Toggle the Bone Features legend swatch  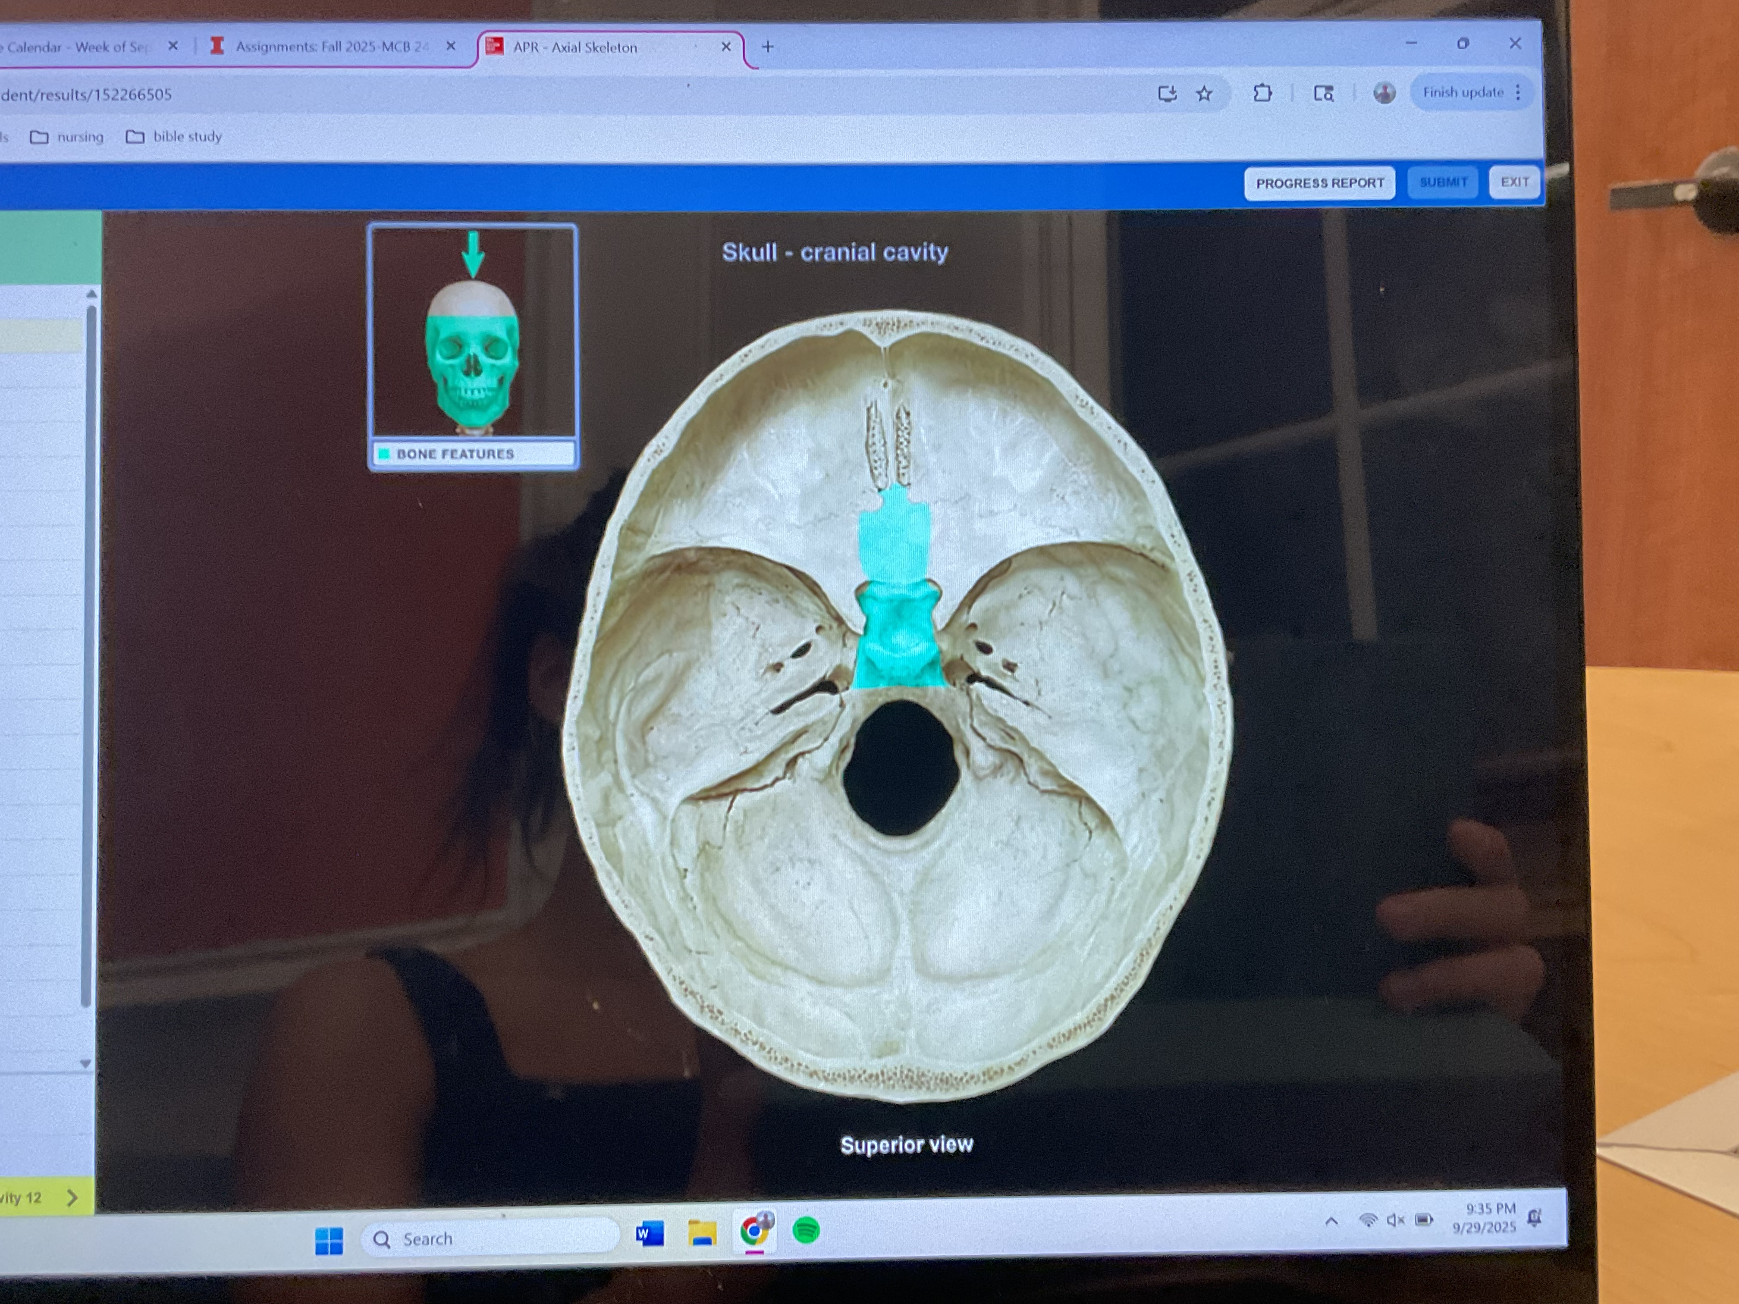point(384,454)
